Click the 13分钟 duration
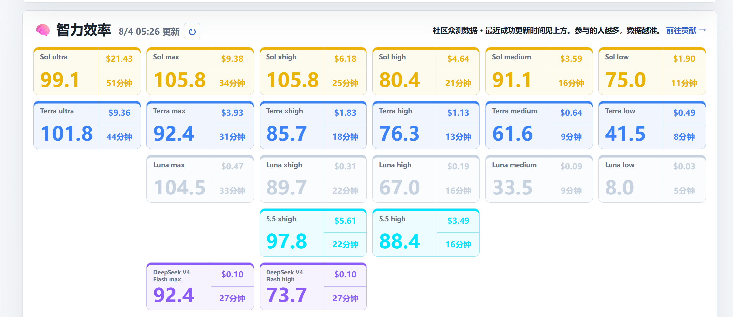 (x=458, y=137)
